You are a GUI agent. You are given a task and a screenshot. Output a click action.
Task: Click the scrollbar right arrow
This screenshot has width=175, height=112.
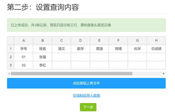tap(164, 73)
